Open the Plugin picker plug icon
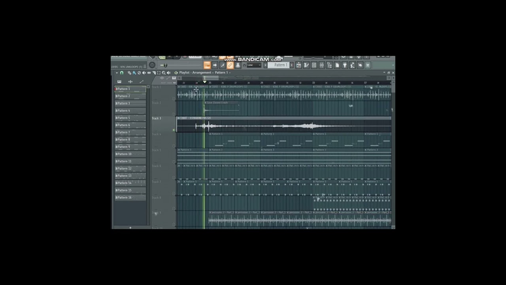 tap(345, 65)
